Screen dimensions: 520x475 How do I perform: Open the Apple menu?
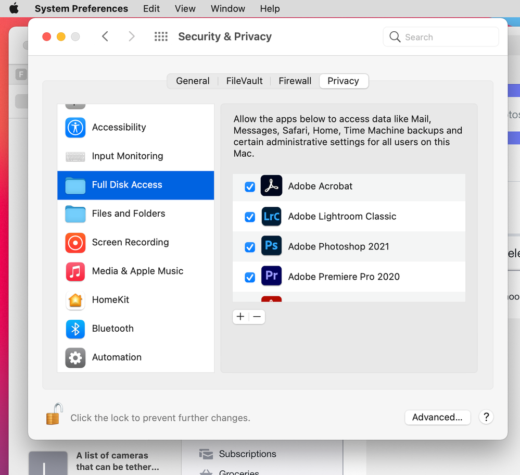tap(14, 8)
